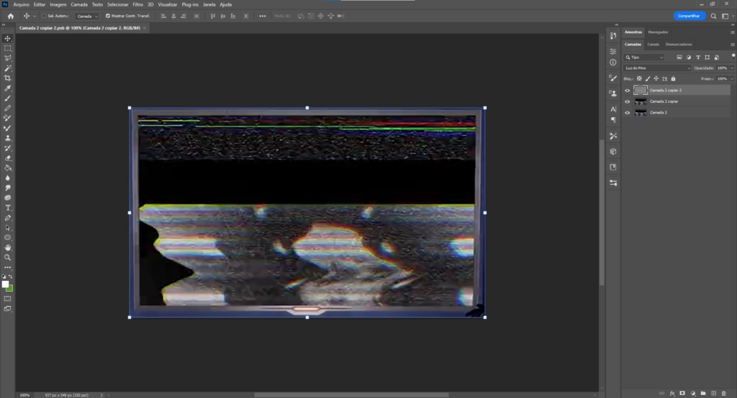Viewport: 737px width, 398px height.
Task: Select the Horizontal Type tool
Action: pos(8,208)
